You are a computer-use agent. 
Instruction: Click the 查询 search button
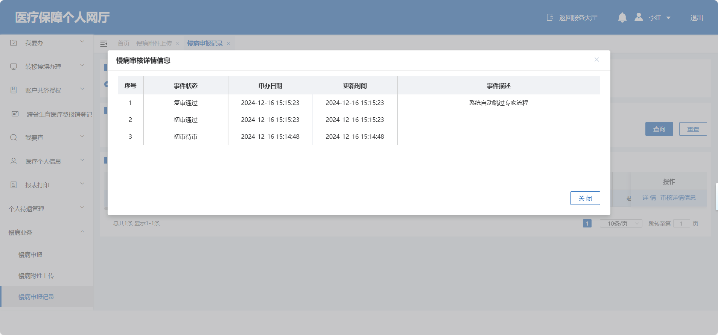click(659, 129)
